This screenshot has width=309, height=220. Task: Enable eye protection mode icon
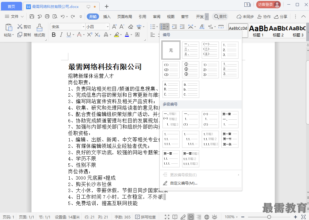215,217
